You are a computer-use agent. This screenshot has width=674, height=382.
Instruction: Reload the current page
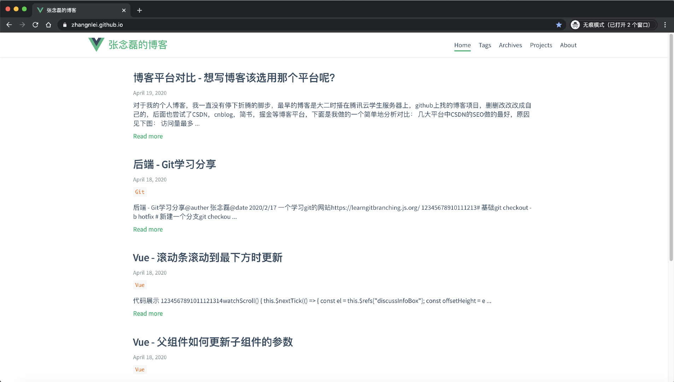pyautogui.click(x=35, y=25)
